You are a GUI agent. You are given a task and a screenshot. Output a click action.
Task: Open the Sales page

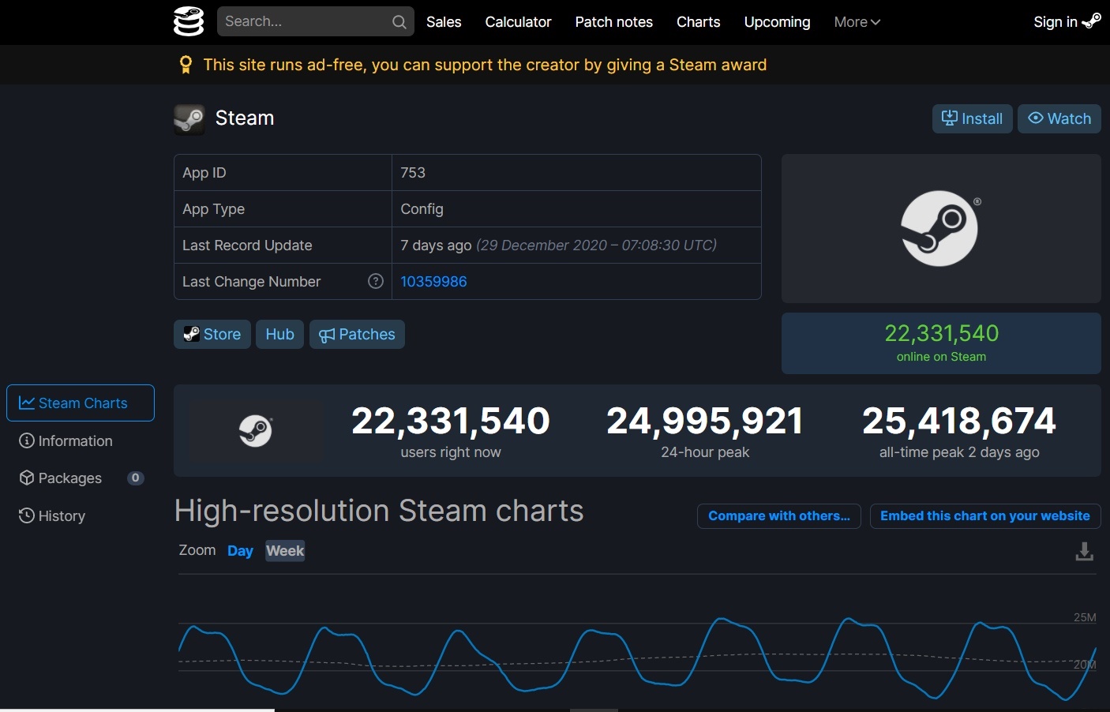(x=444, y=22)
